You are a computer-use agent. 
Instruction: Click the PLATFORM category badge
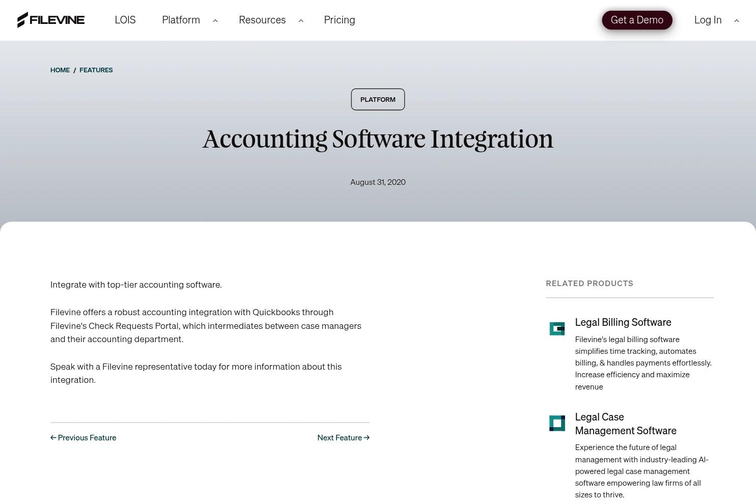[378, 99]
